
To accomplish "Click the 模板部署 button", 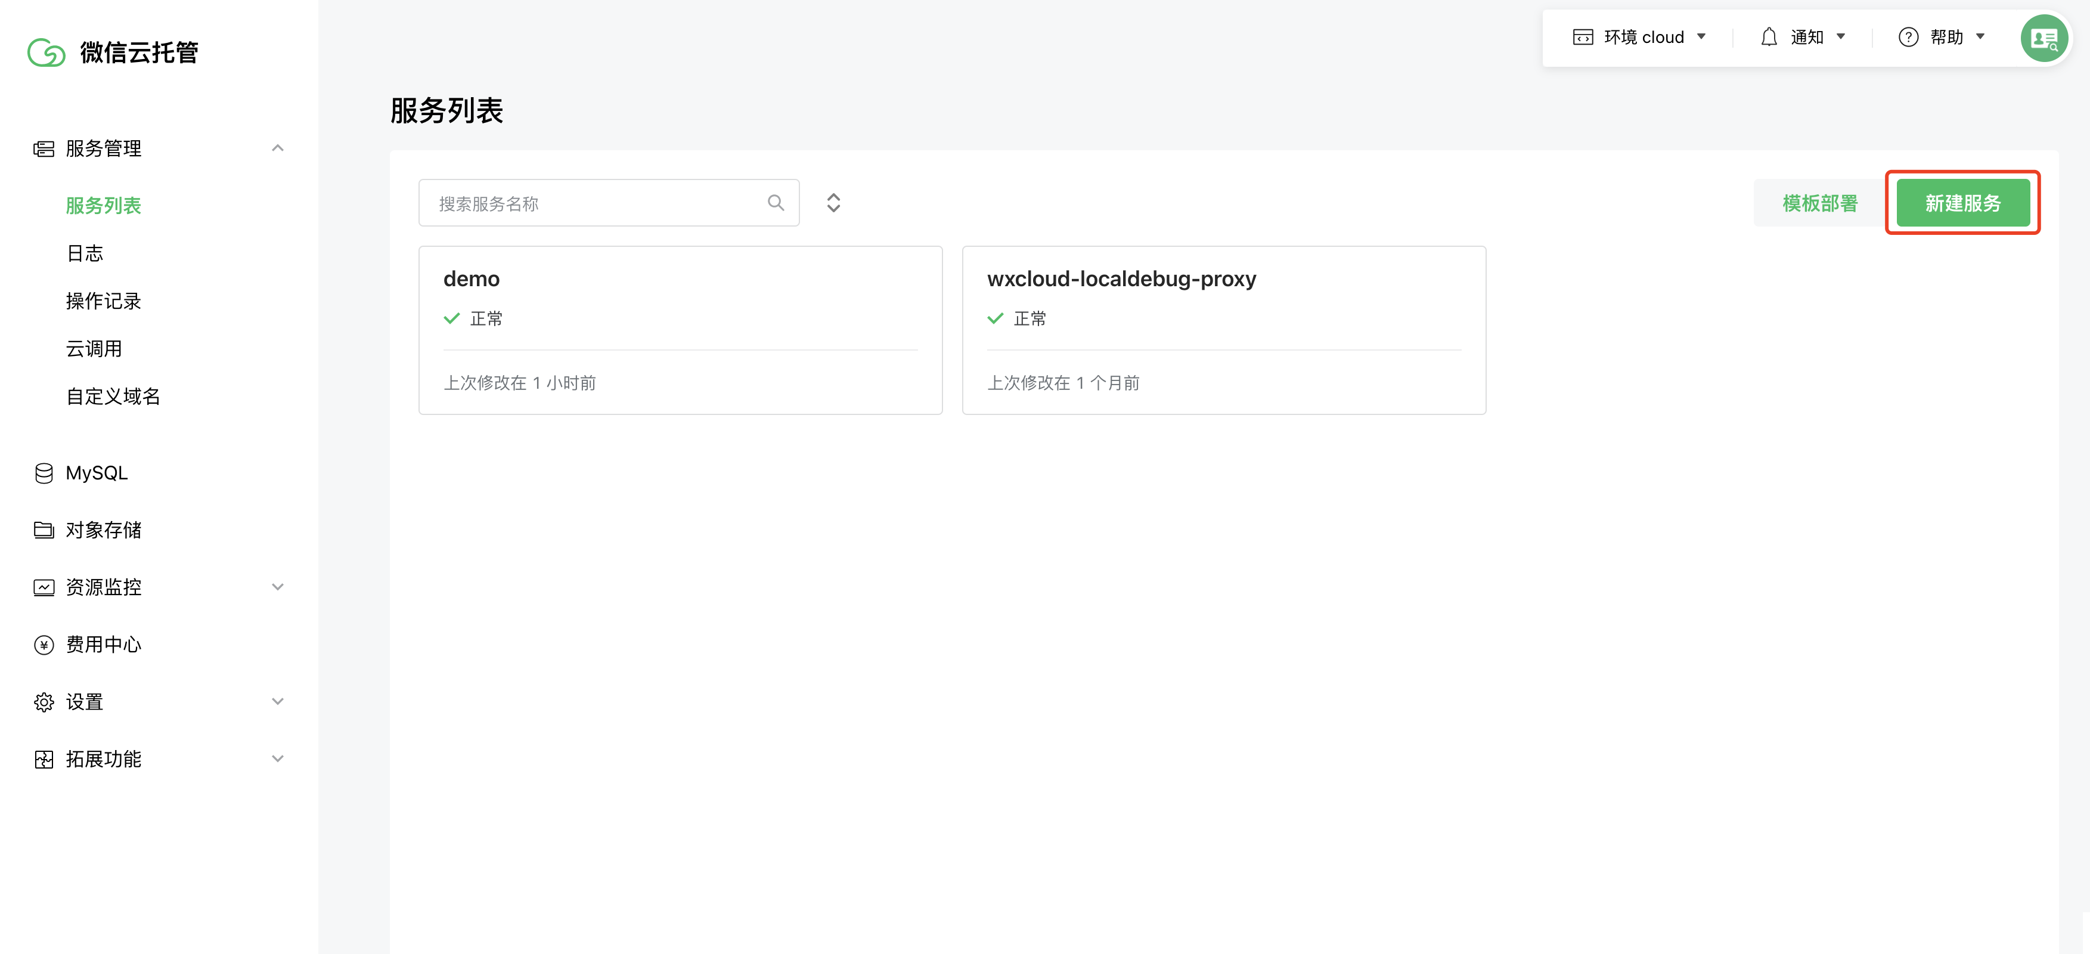I will pyautogui.click(x=1819, y=203).
